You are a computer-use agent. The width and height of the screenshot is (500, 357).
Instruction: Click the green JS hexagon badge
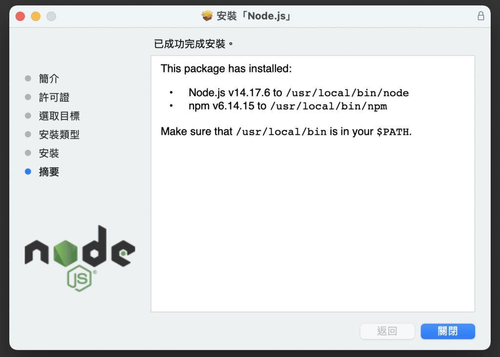[x=80, y=278]
